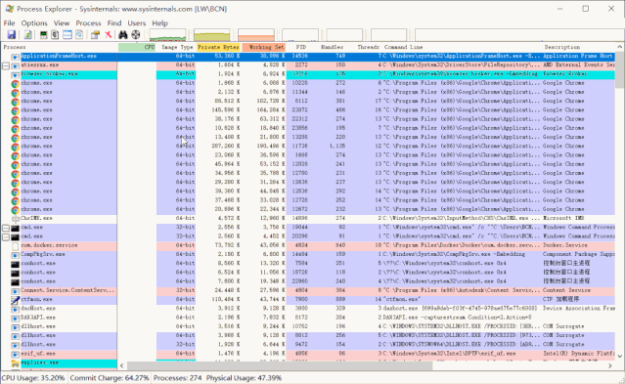Click the Process Explorer title bar icon
625x384 pixels.
click(x=9, y=9)
